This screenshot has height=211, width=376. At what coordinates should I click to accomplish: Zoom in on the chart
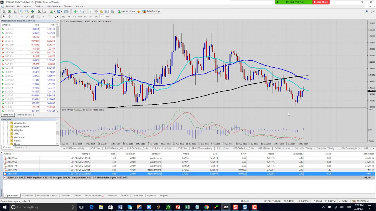pyautogui.click(x=21, y=11)
